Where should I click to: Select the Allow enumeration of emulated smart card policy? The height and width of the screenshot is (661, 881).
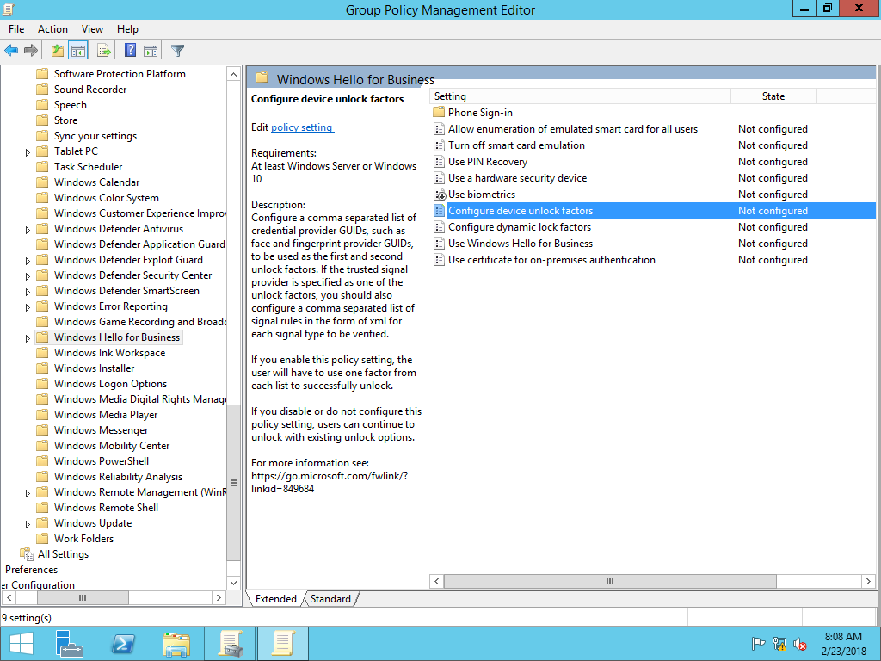click(572, 129)
